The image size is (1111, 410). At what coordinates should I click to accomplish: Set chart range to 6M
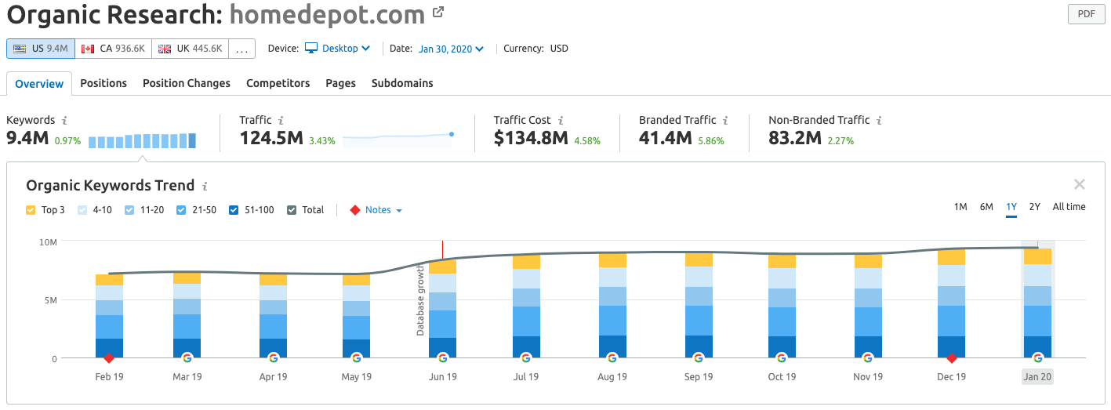(x=986, y=207)
